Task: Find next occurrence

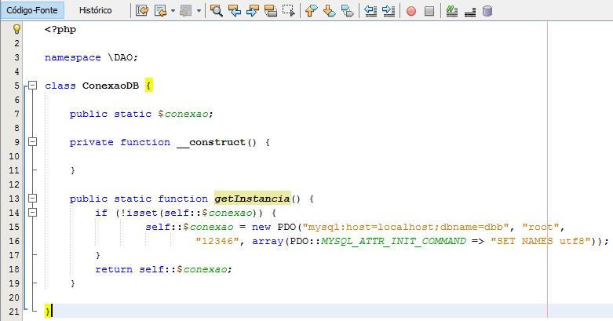Action: (x=253, y=10)
